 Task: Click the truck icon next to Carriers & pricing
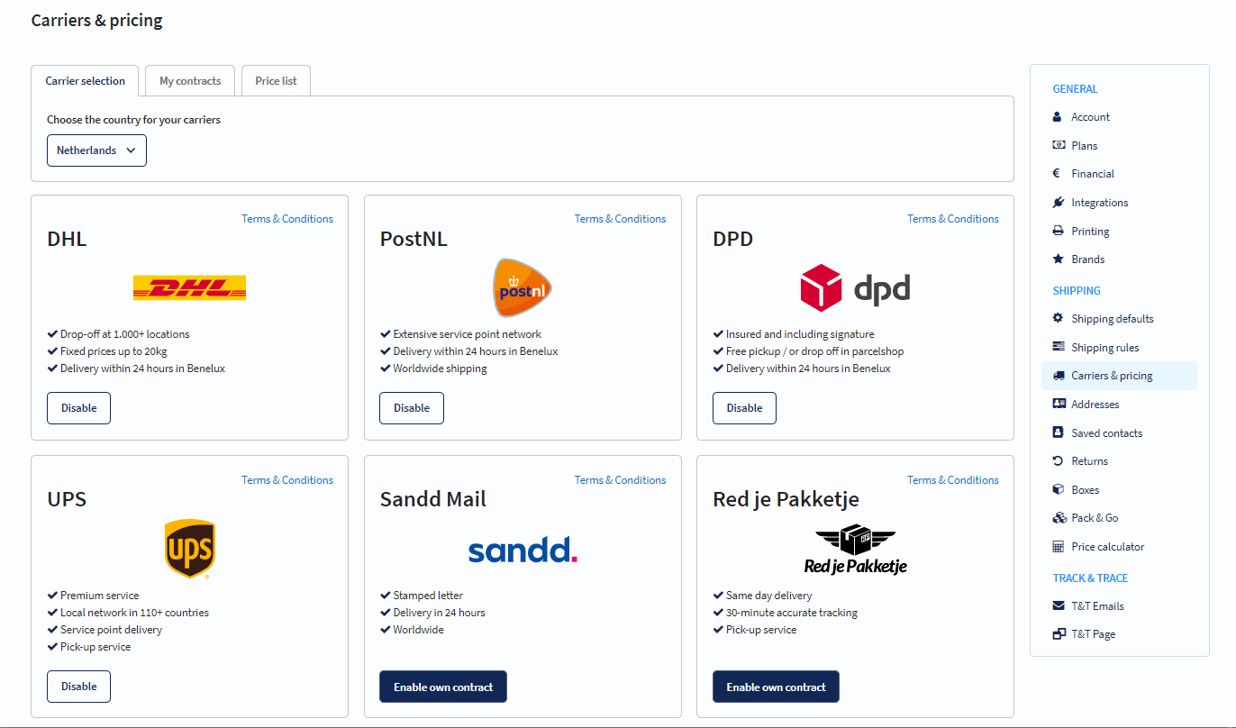coord(1059,376)
